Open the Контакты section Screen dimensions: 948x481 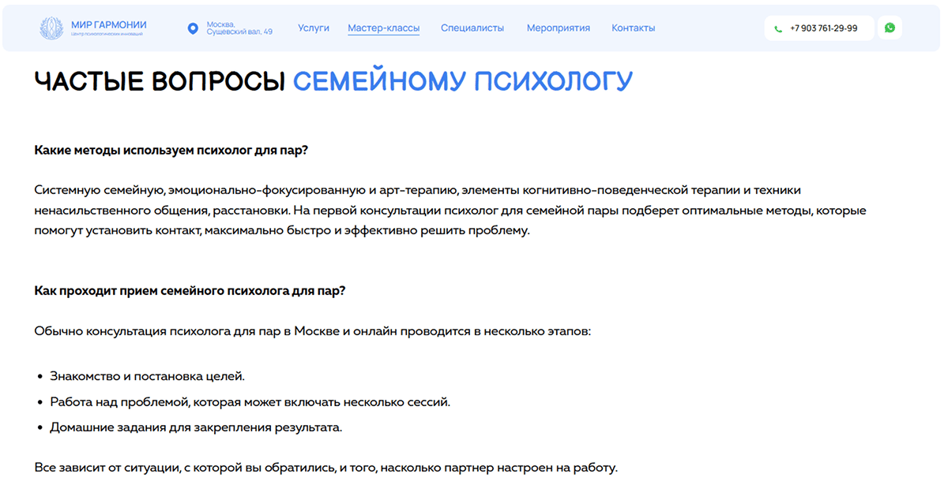coord(632,27)
